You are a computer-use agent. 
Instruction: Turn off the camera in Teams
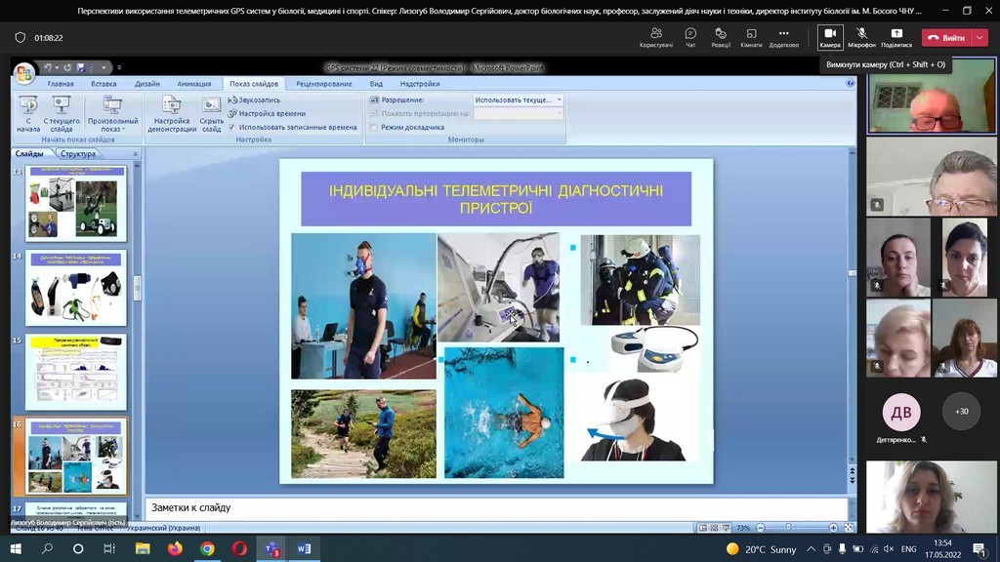(830, 34)
